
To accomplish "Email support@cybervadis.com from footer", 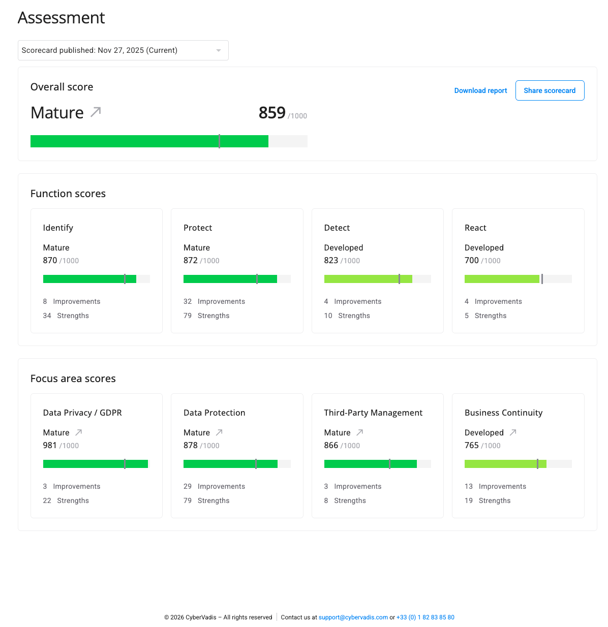I will 353,617.
